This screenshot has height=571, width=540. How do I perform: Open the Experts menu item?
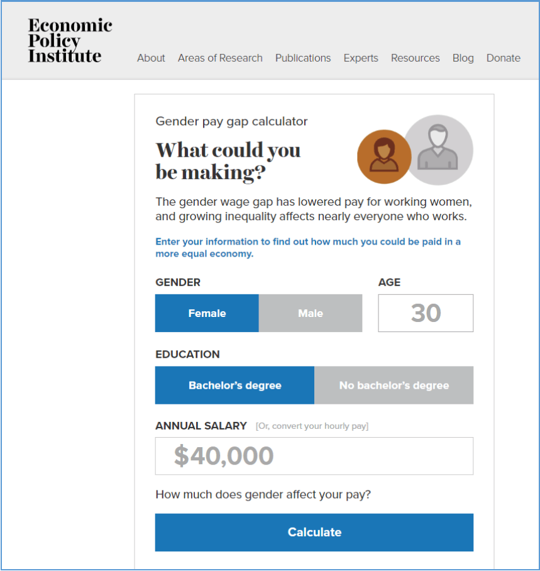click(361, 58)
